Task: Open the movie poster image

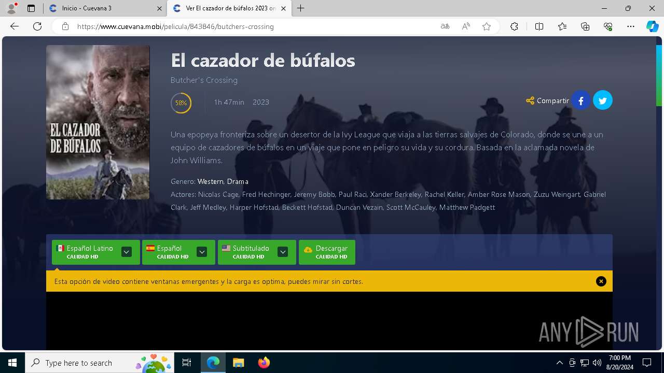Action: [98, 122]
